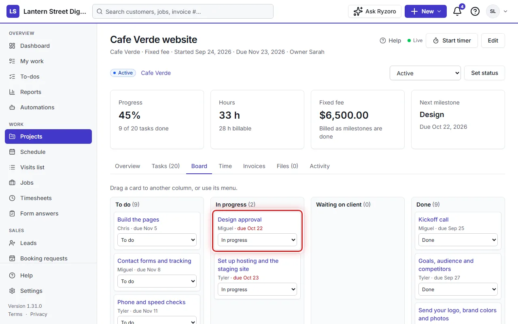The width and height of the screenshot is (518, 324).
Task: Switch to the Time tab
Action: [225, 166]
